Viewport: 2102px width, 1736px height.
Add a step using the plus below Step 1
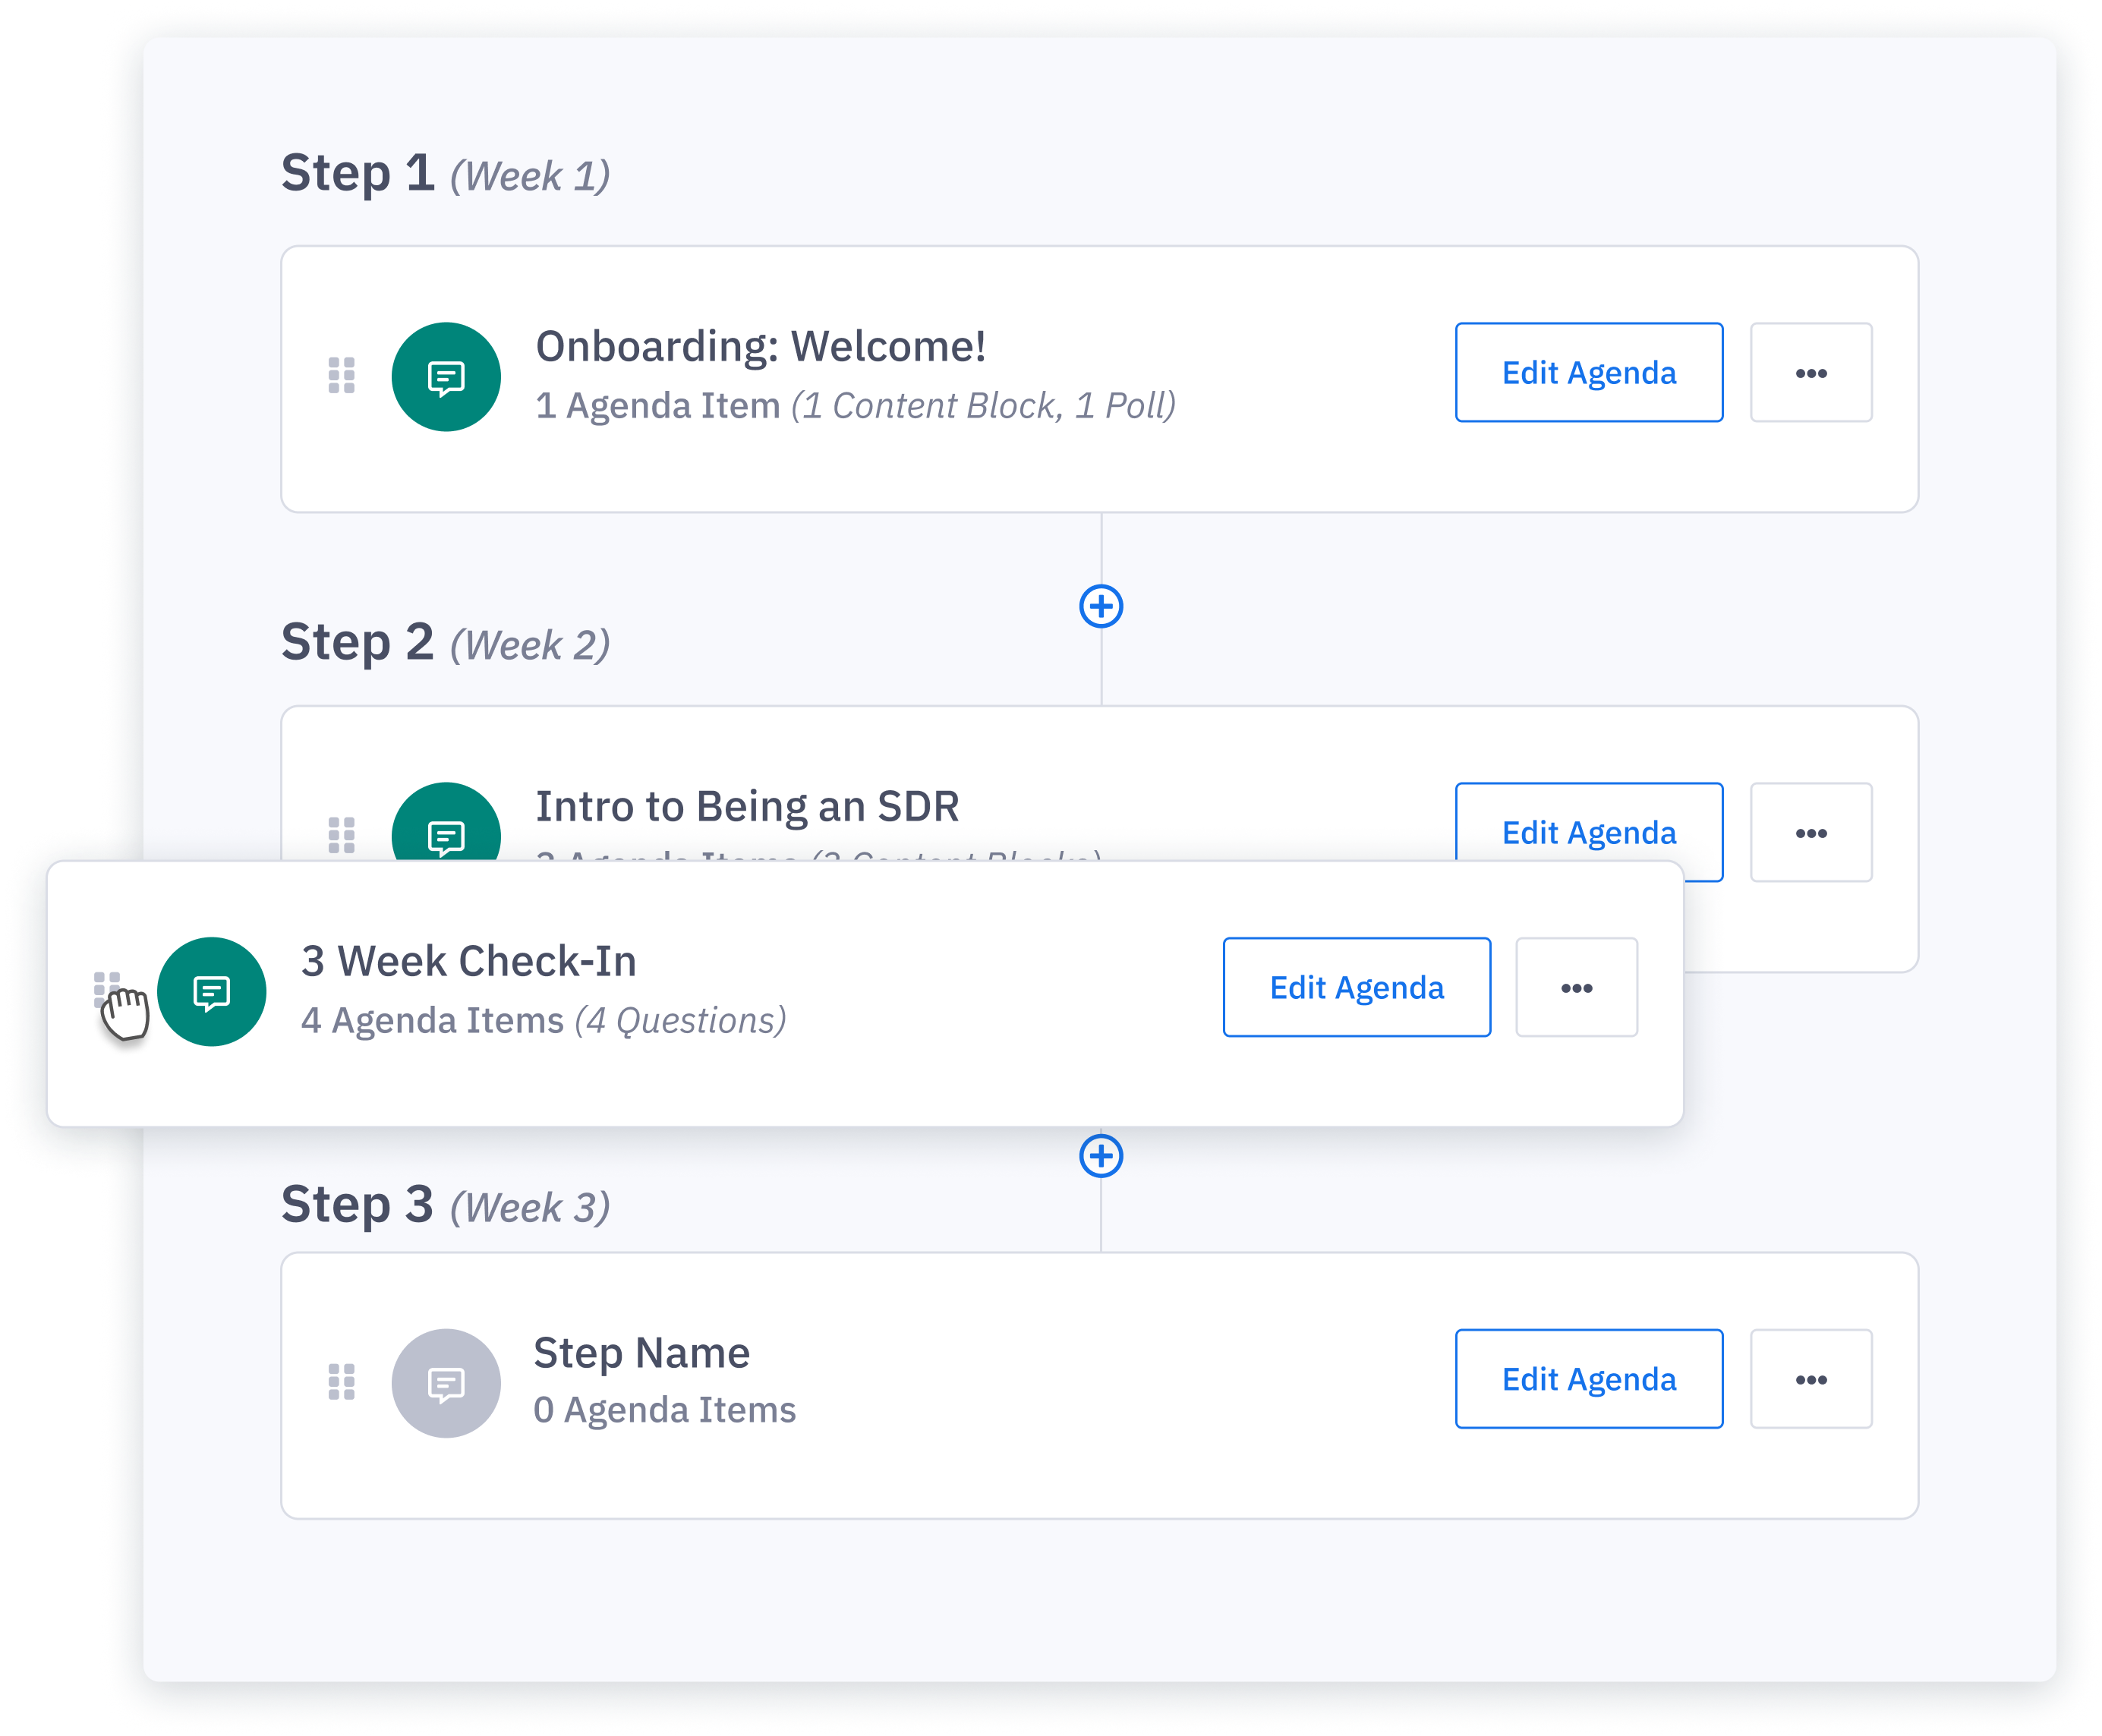[1101, 606]
